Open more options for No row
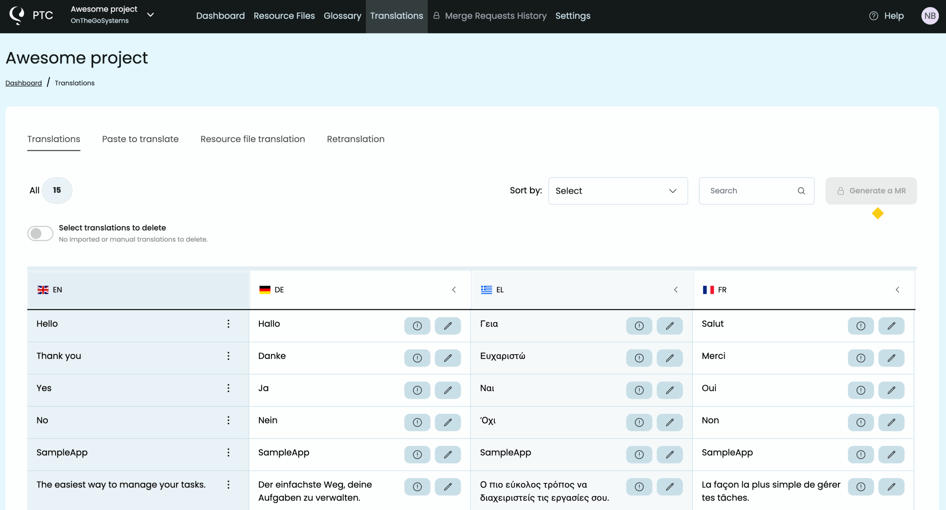 (x=228, y=420)
